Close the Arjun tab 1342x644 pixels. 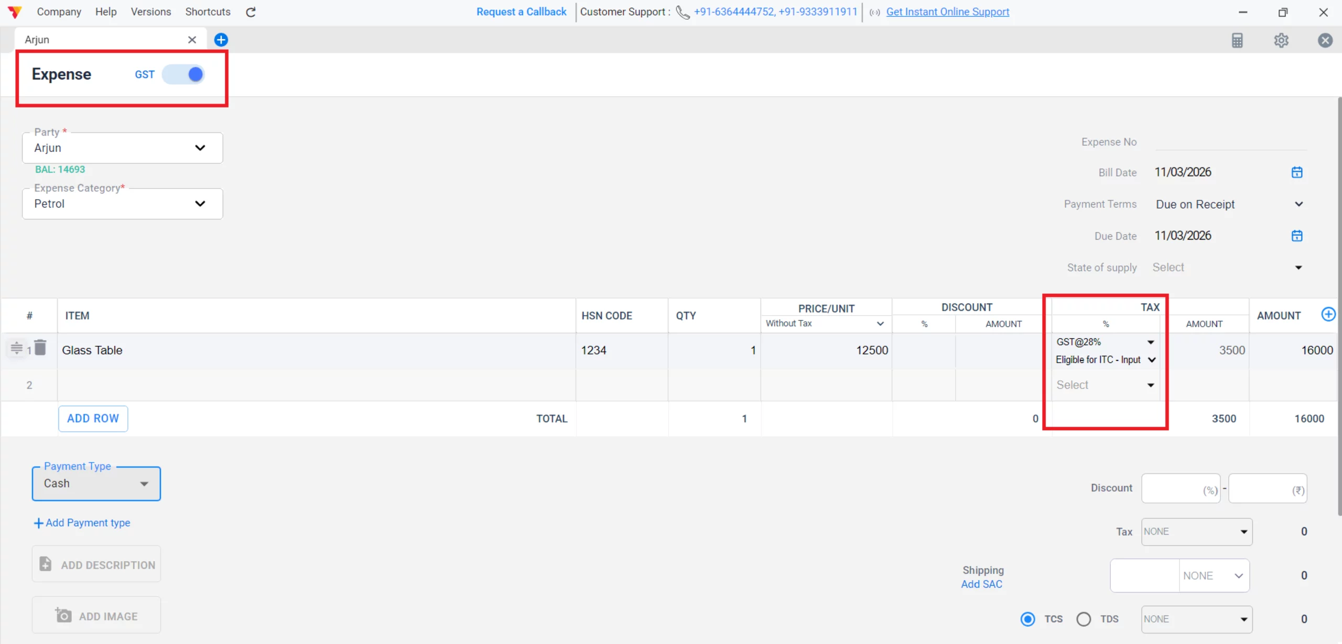pos(192,40)
